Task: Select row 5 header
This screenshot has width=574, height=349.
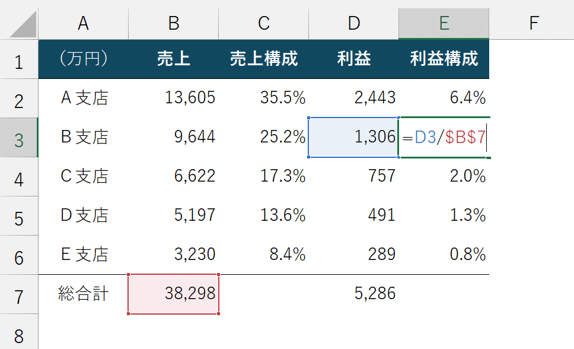Action: tap(19, 216)
